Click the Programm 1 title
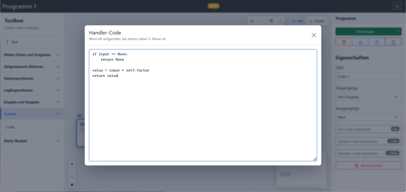The height and width of the screenshot is (192, 406). (x=19, y=6)
